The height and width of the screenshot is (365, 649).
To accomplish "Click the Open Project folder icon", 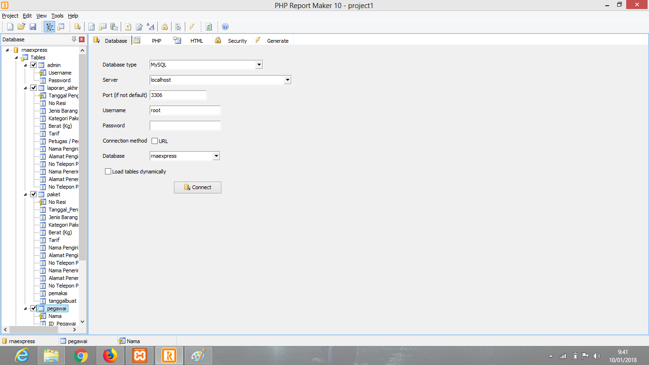I will pyautogui.click(x=21, y=27).
